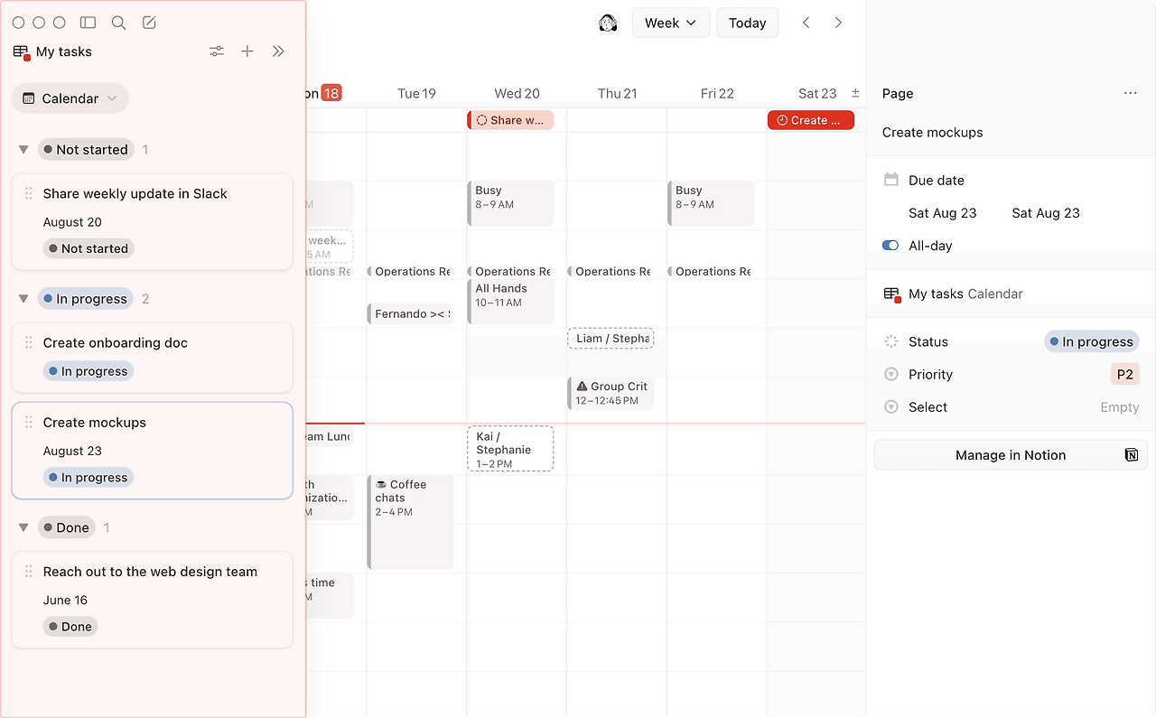The height and width of the screenshot is (718, 1156).
Task: Add a new task with plus icon
Action: point(247,51)
